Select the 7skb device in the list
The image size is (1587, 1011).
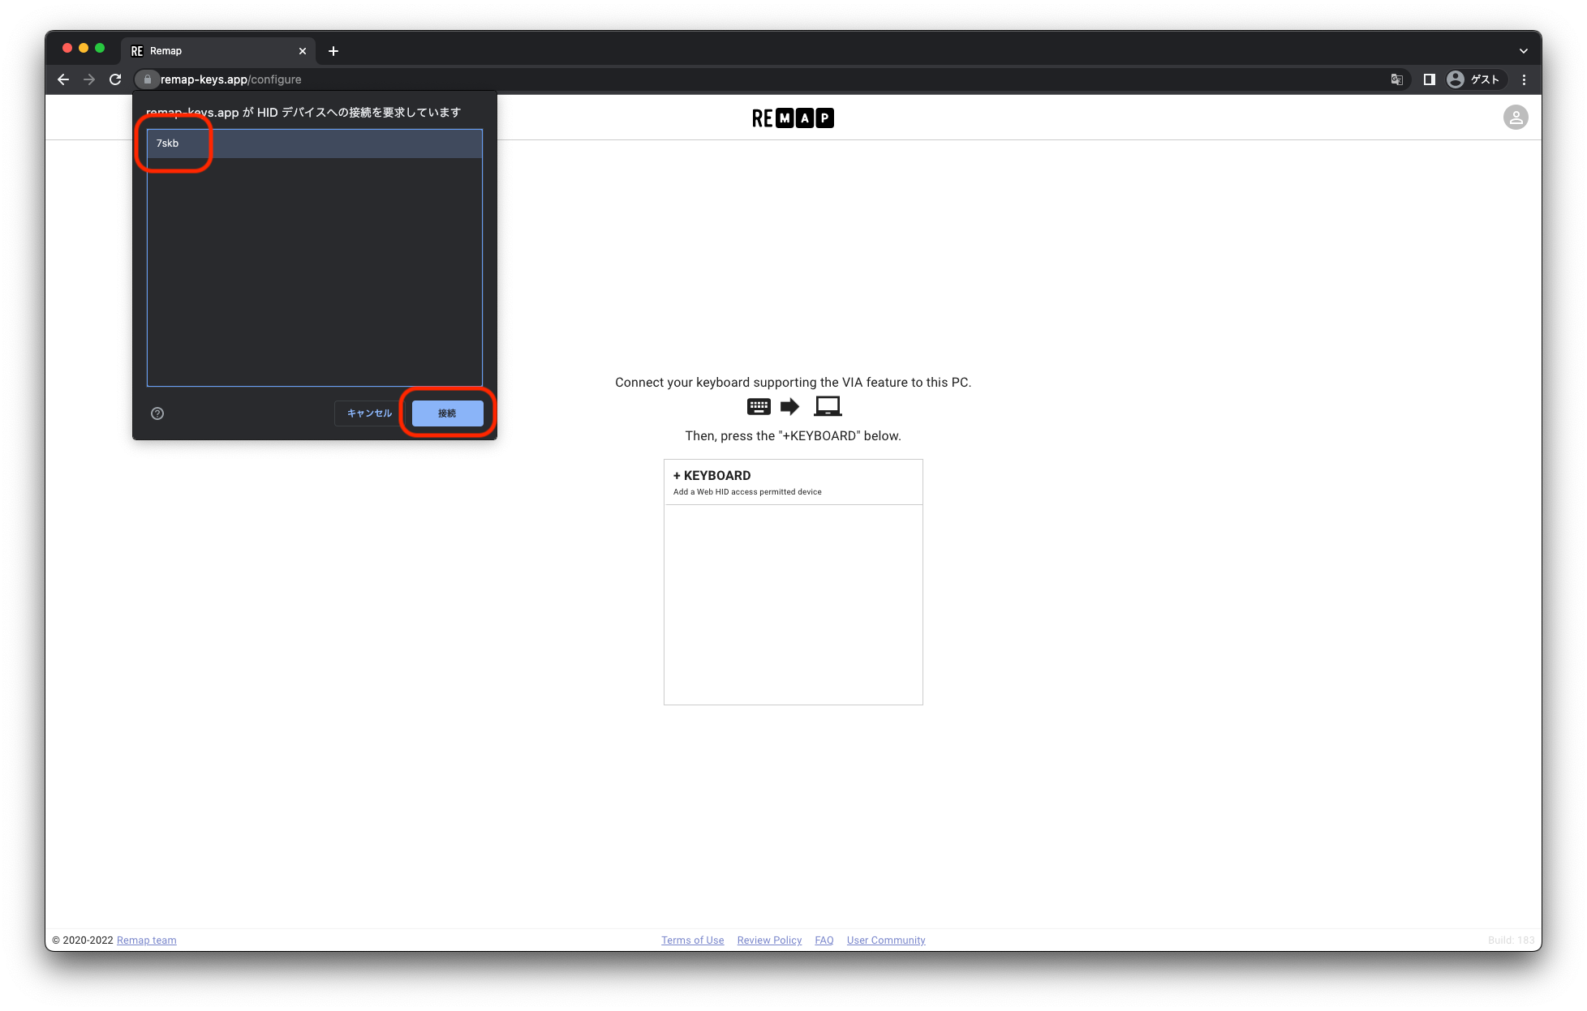click(314, 144)
